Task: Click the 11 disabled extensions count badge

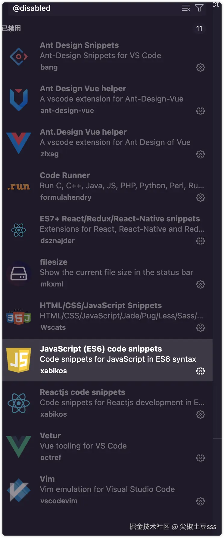Action: pos(199,28)
